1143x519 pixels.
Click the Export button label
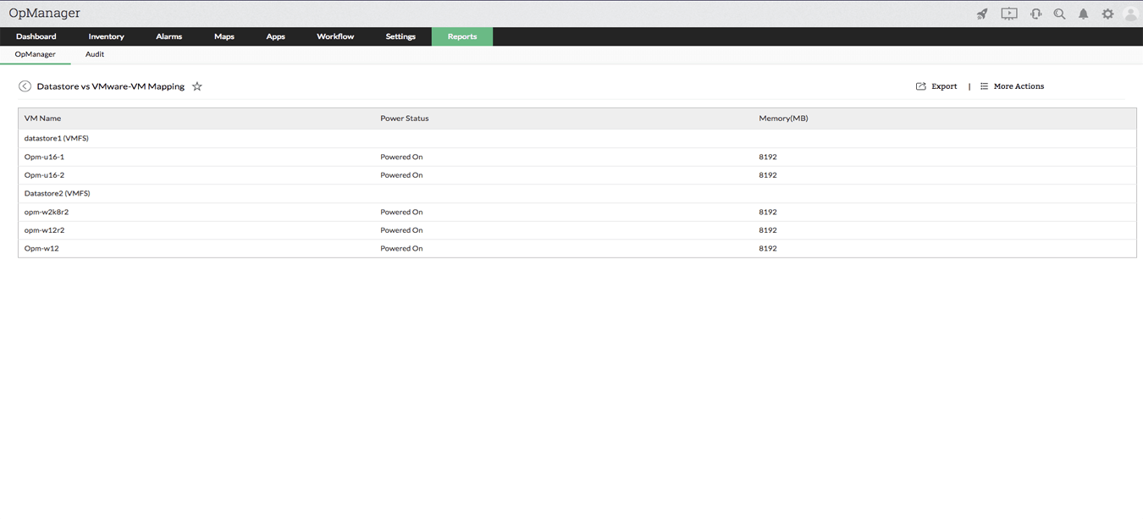click(944, 86)
